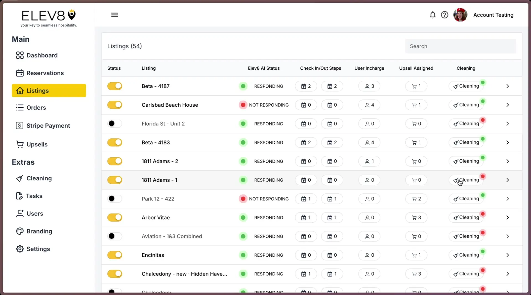Viewport: 531px width, 295px height.
Task: Select the Cleaning broom icon under Extras
Action: click(19, 178)
